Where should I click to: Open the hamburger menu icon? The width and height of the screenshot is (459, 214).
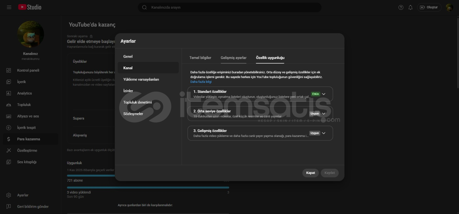tap(9, 7)
